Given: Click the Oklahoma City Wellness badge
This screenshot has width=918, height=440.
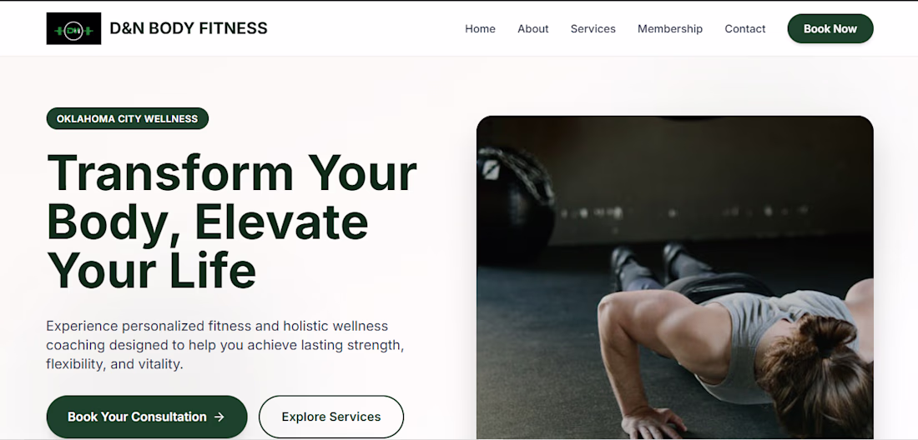Looking at the screenshot, I should 128,118.
